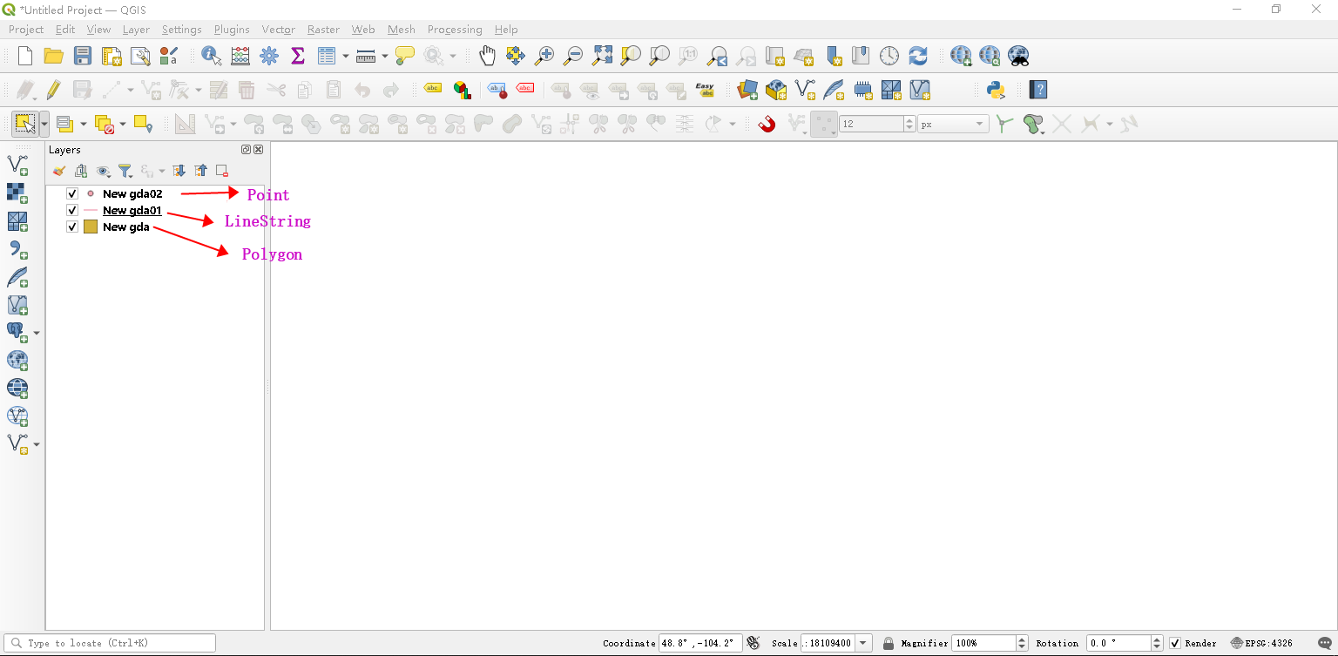Click the Zoom Full extent icon

(602, 56)
